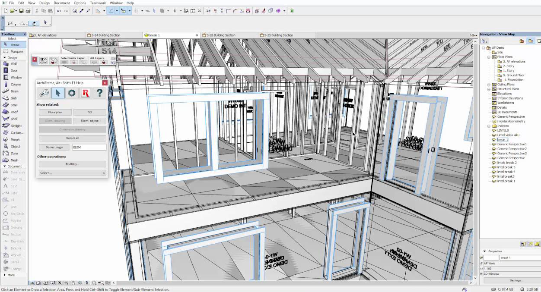Switch to 3. AF elevations tab
541x292 pixels.
point(56,35)
